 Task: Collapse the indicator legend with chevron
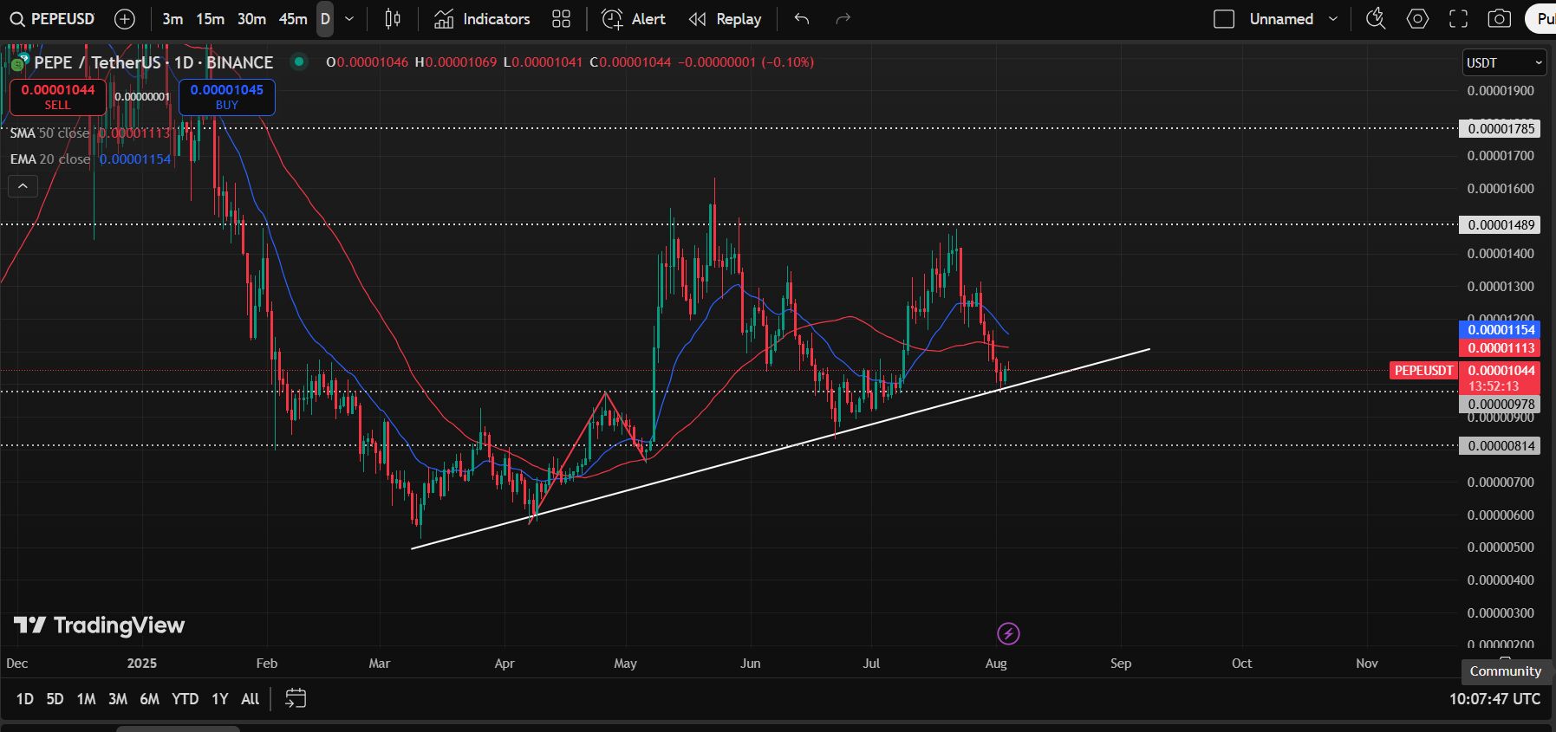pyautogui.click(x=23, y=186)
